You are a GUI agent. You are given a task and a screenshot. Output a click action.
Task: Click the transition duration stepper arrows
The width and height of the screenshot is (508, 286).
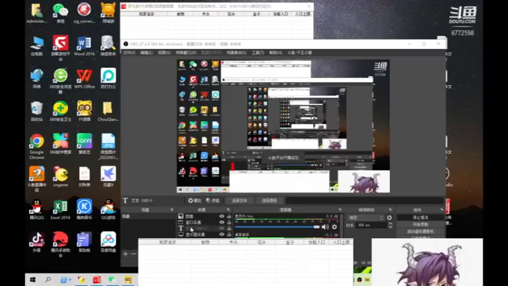point(391,225)
